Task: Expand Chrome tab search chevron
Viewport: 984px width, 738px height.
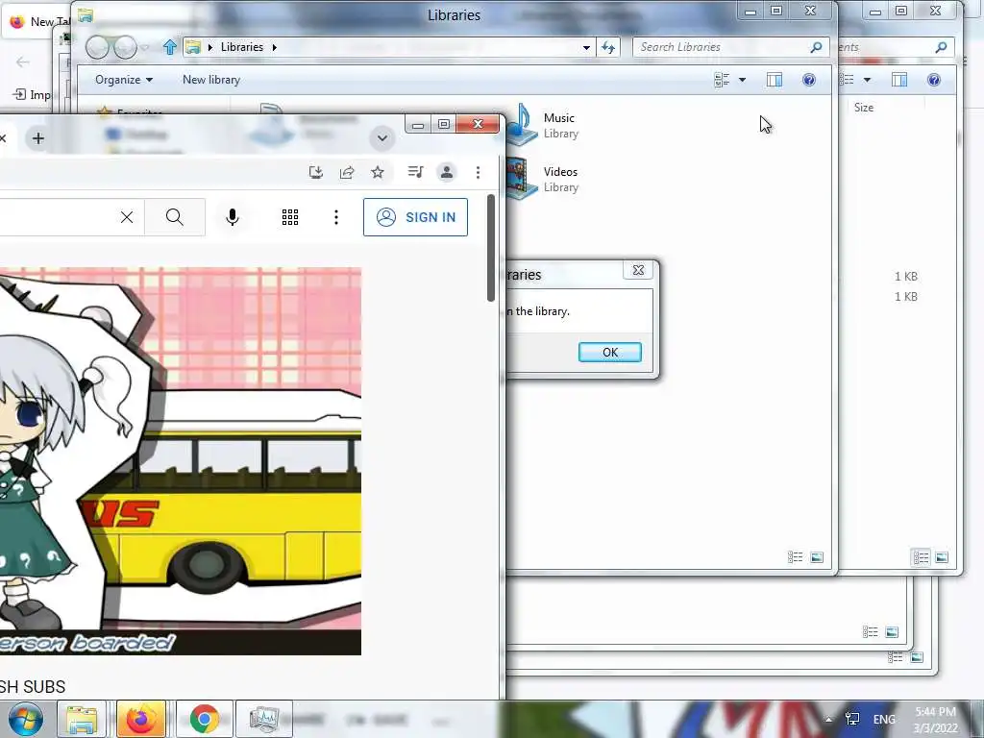Action: click(382, 138)
